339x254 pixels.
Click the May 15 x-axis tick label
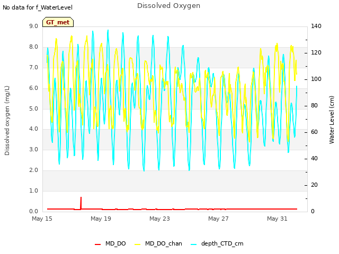(42, 219)
